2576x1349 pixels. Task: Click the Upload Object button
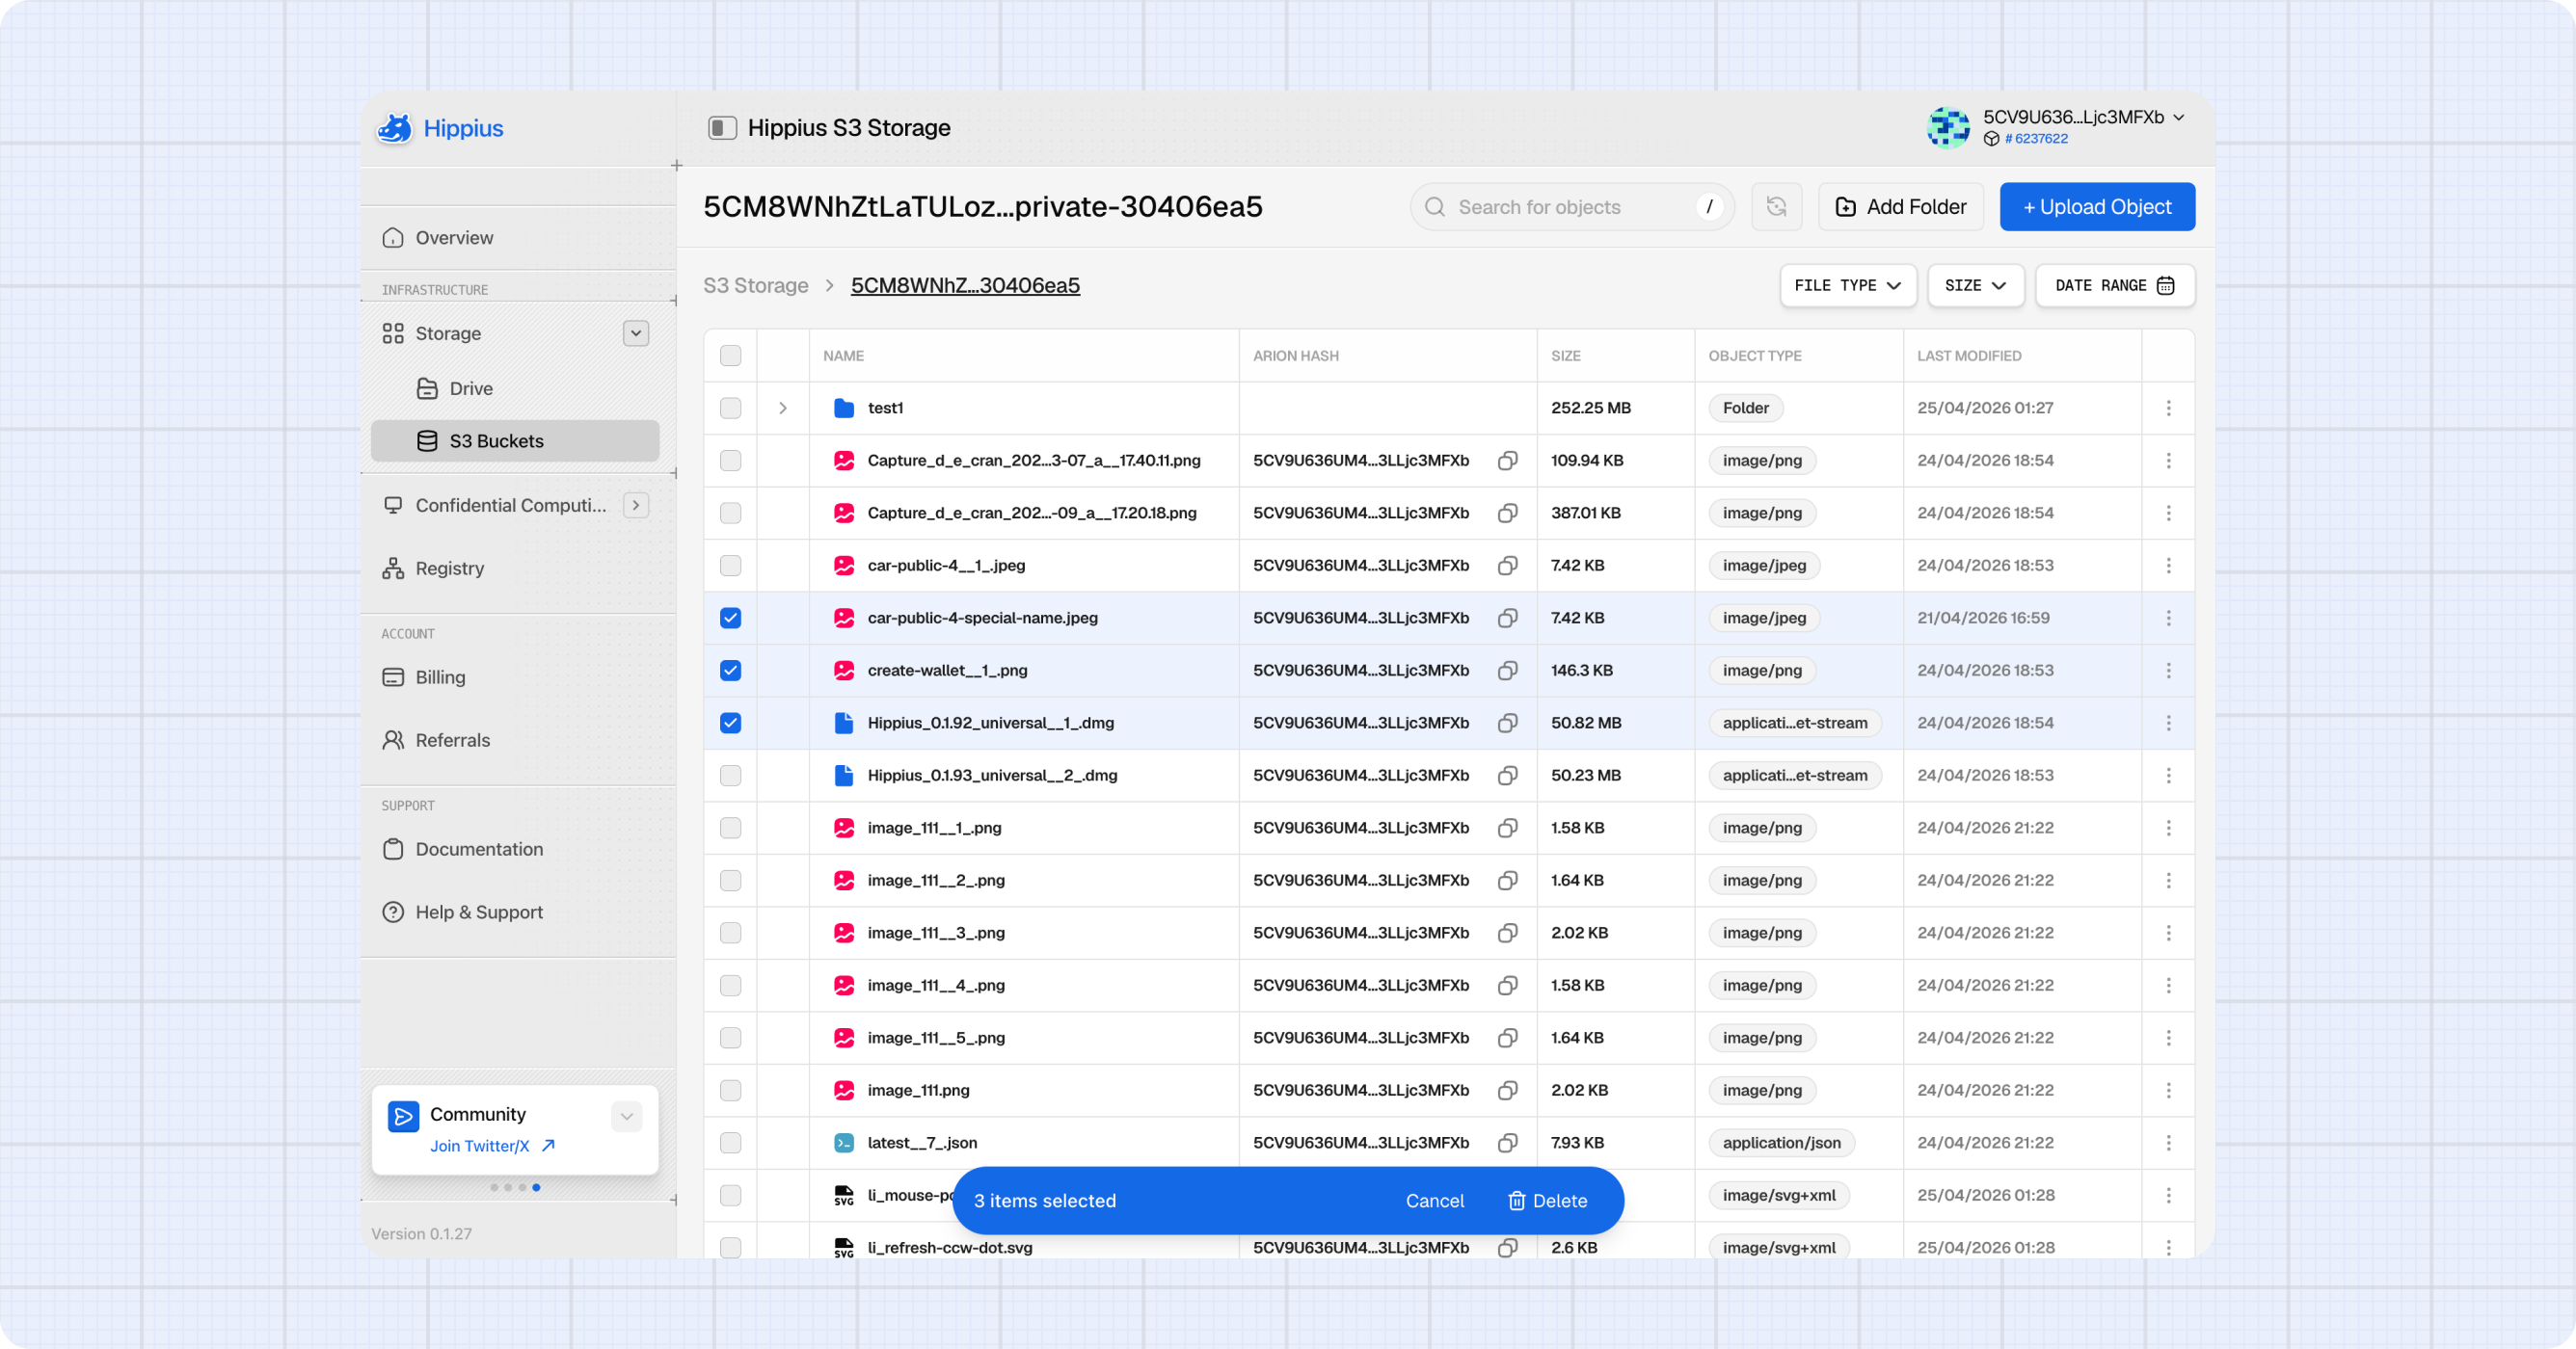click(2097, 207)
